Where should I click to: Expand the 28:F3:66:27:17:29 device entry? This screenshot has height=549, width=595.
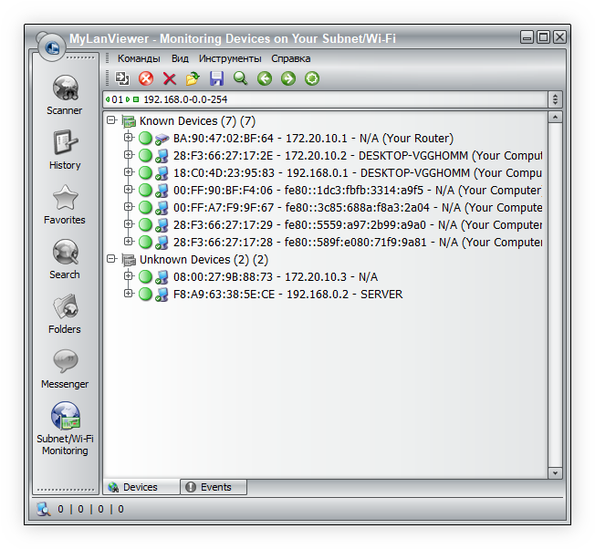pos(129,224)
